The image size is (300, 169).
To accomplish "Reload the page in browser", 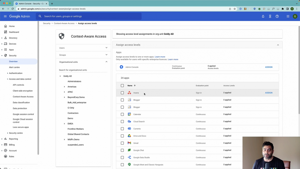I will coord(13,9).
